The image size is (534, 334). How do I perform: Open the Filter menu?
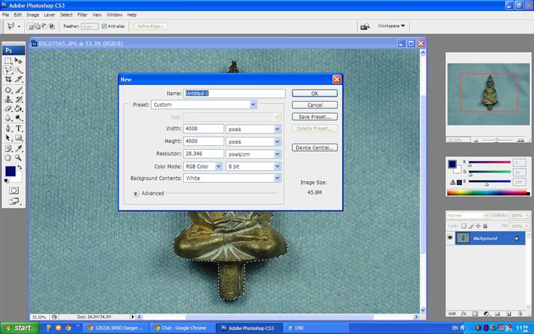(x=82, y=14)
